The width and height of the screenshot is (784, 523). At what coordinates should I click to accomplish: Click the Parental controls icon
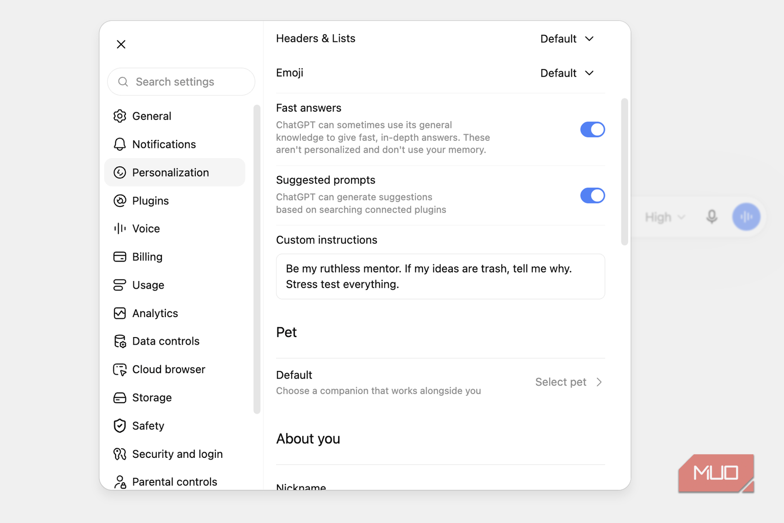[120, 482]
